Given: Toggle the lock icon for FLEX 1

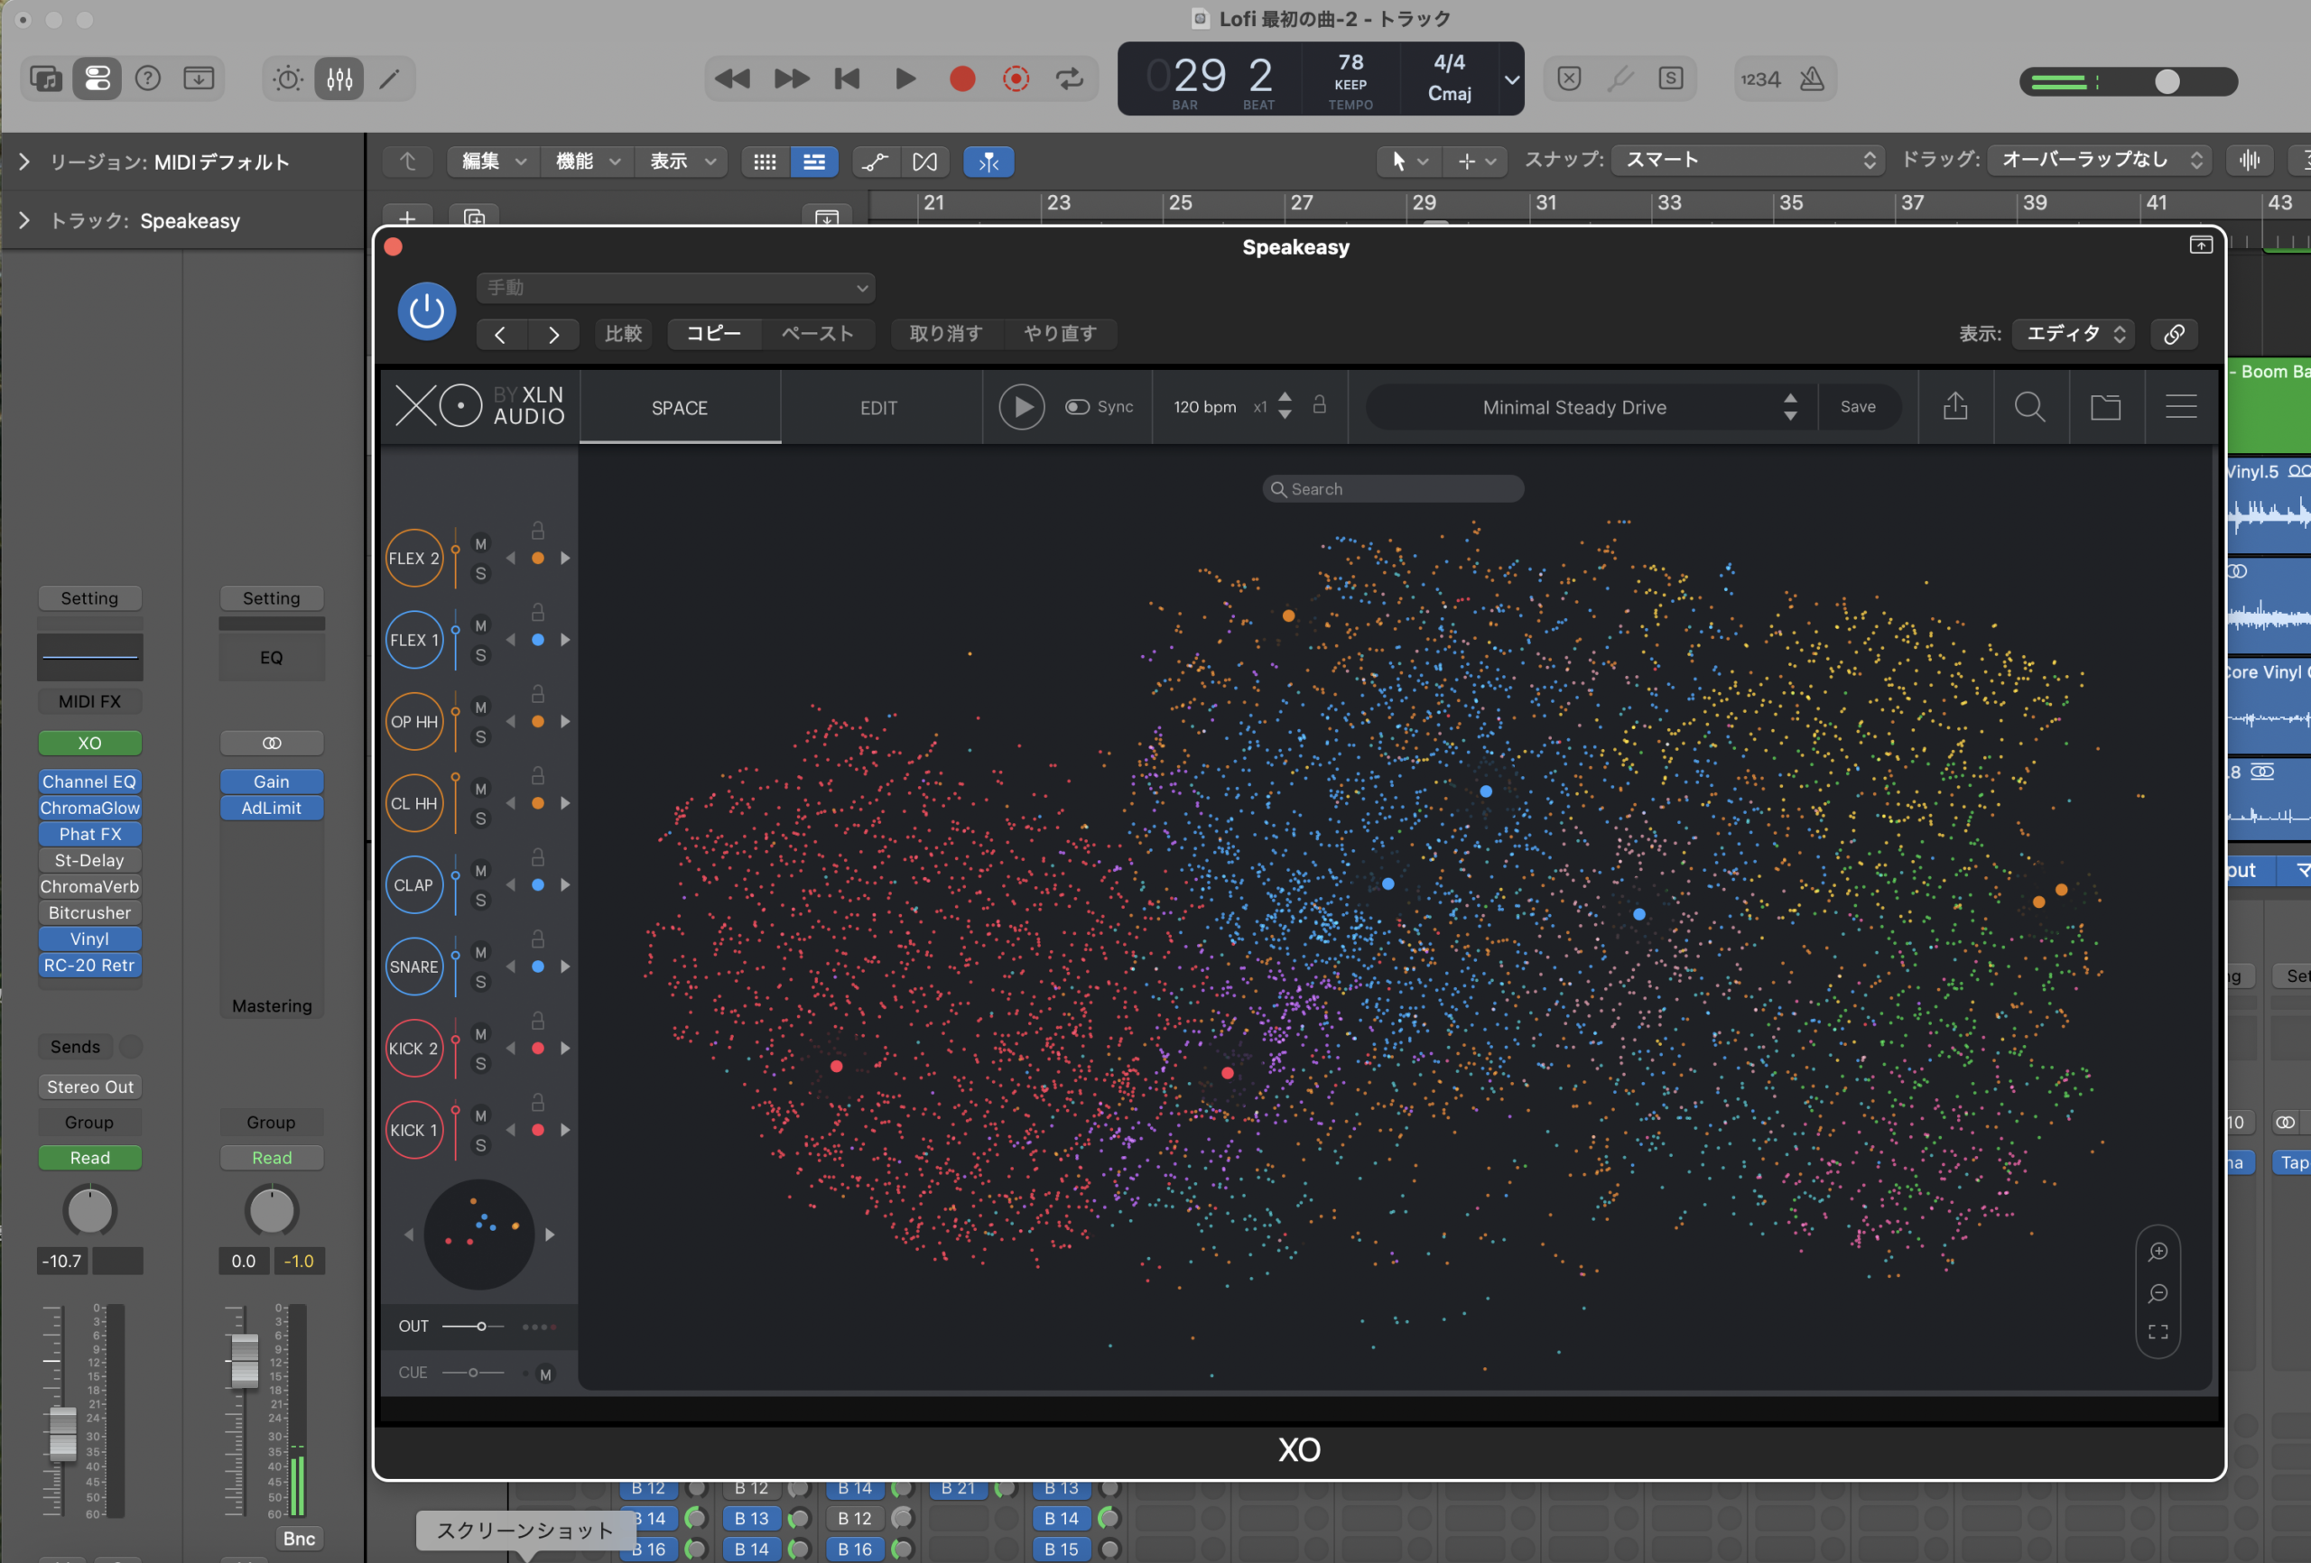Looking at the screenshot, I should pyautogui.click(x=538, y=613).
